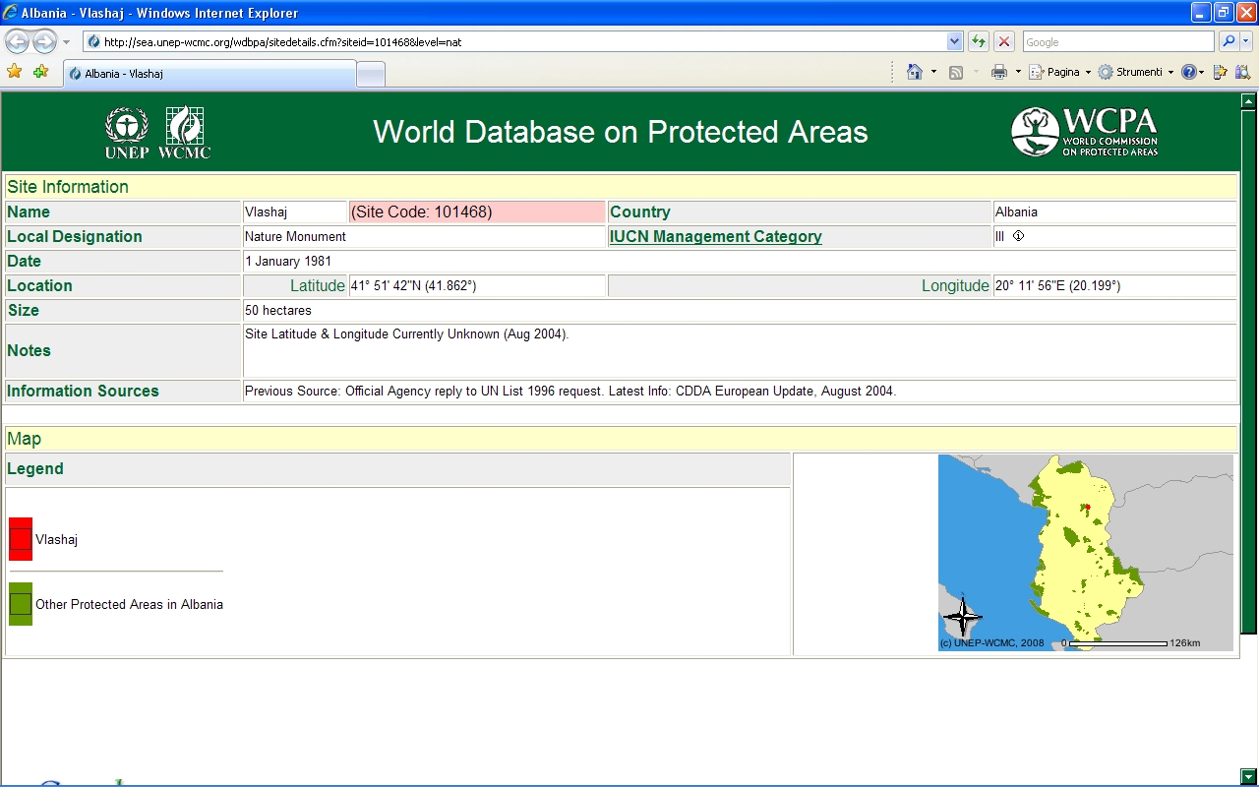This screenshot has height=787, width=1259.
Task: Click the Print toolbar icon
Action: (999, 72)
